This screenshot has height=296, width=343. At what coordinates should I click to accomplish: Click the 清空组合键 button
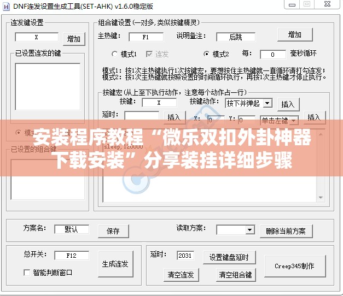pos(236,275)
